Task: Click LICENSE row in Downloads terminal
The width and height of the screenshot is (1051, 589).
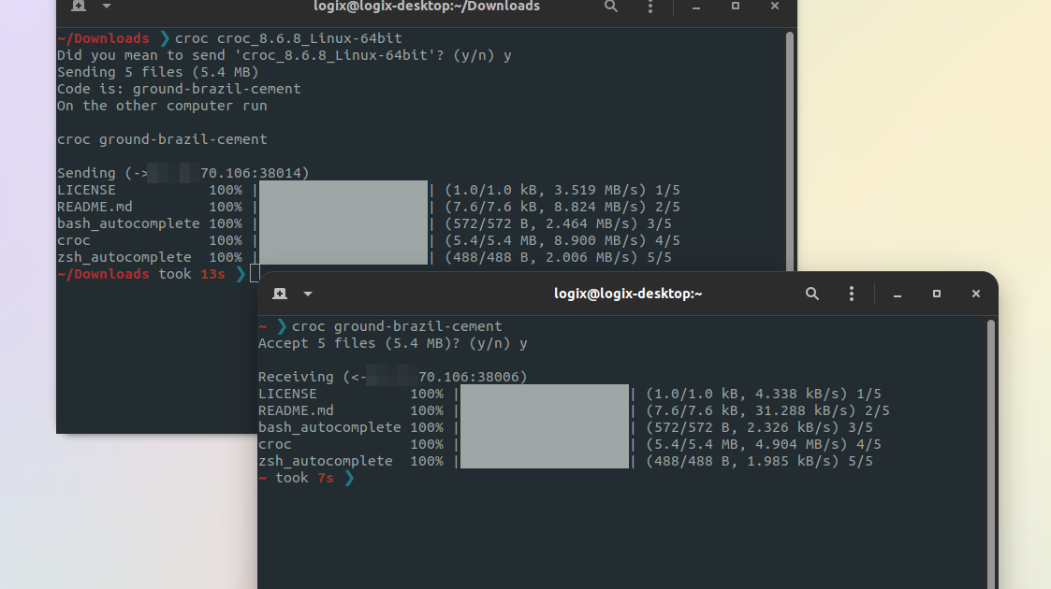Action: pos(369,190)
